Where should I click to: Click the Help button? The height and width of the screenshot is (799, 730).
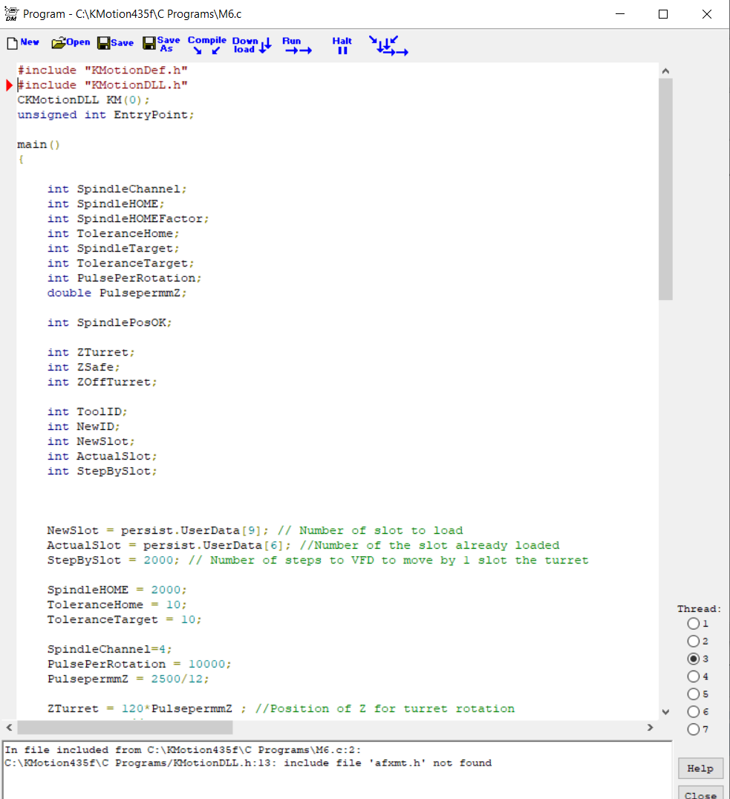pos(700,769)
